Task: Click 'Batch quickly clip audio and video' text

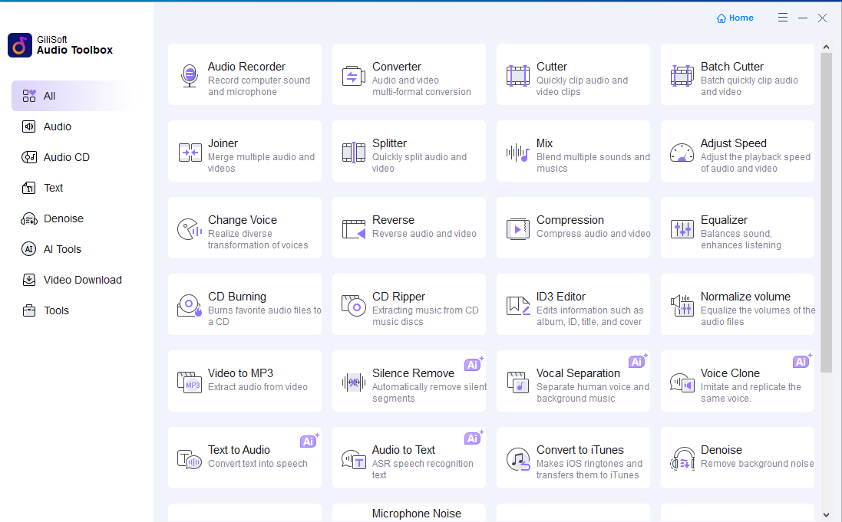Action: point(749,86)
